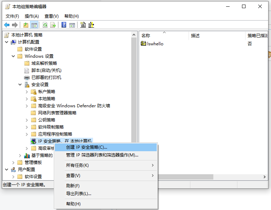Collapse the 计算机配置 node

coord(7,42)
